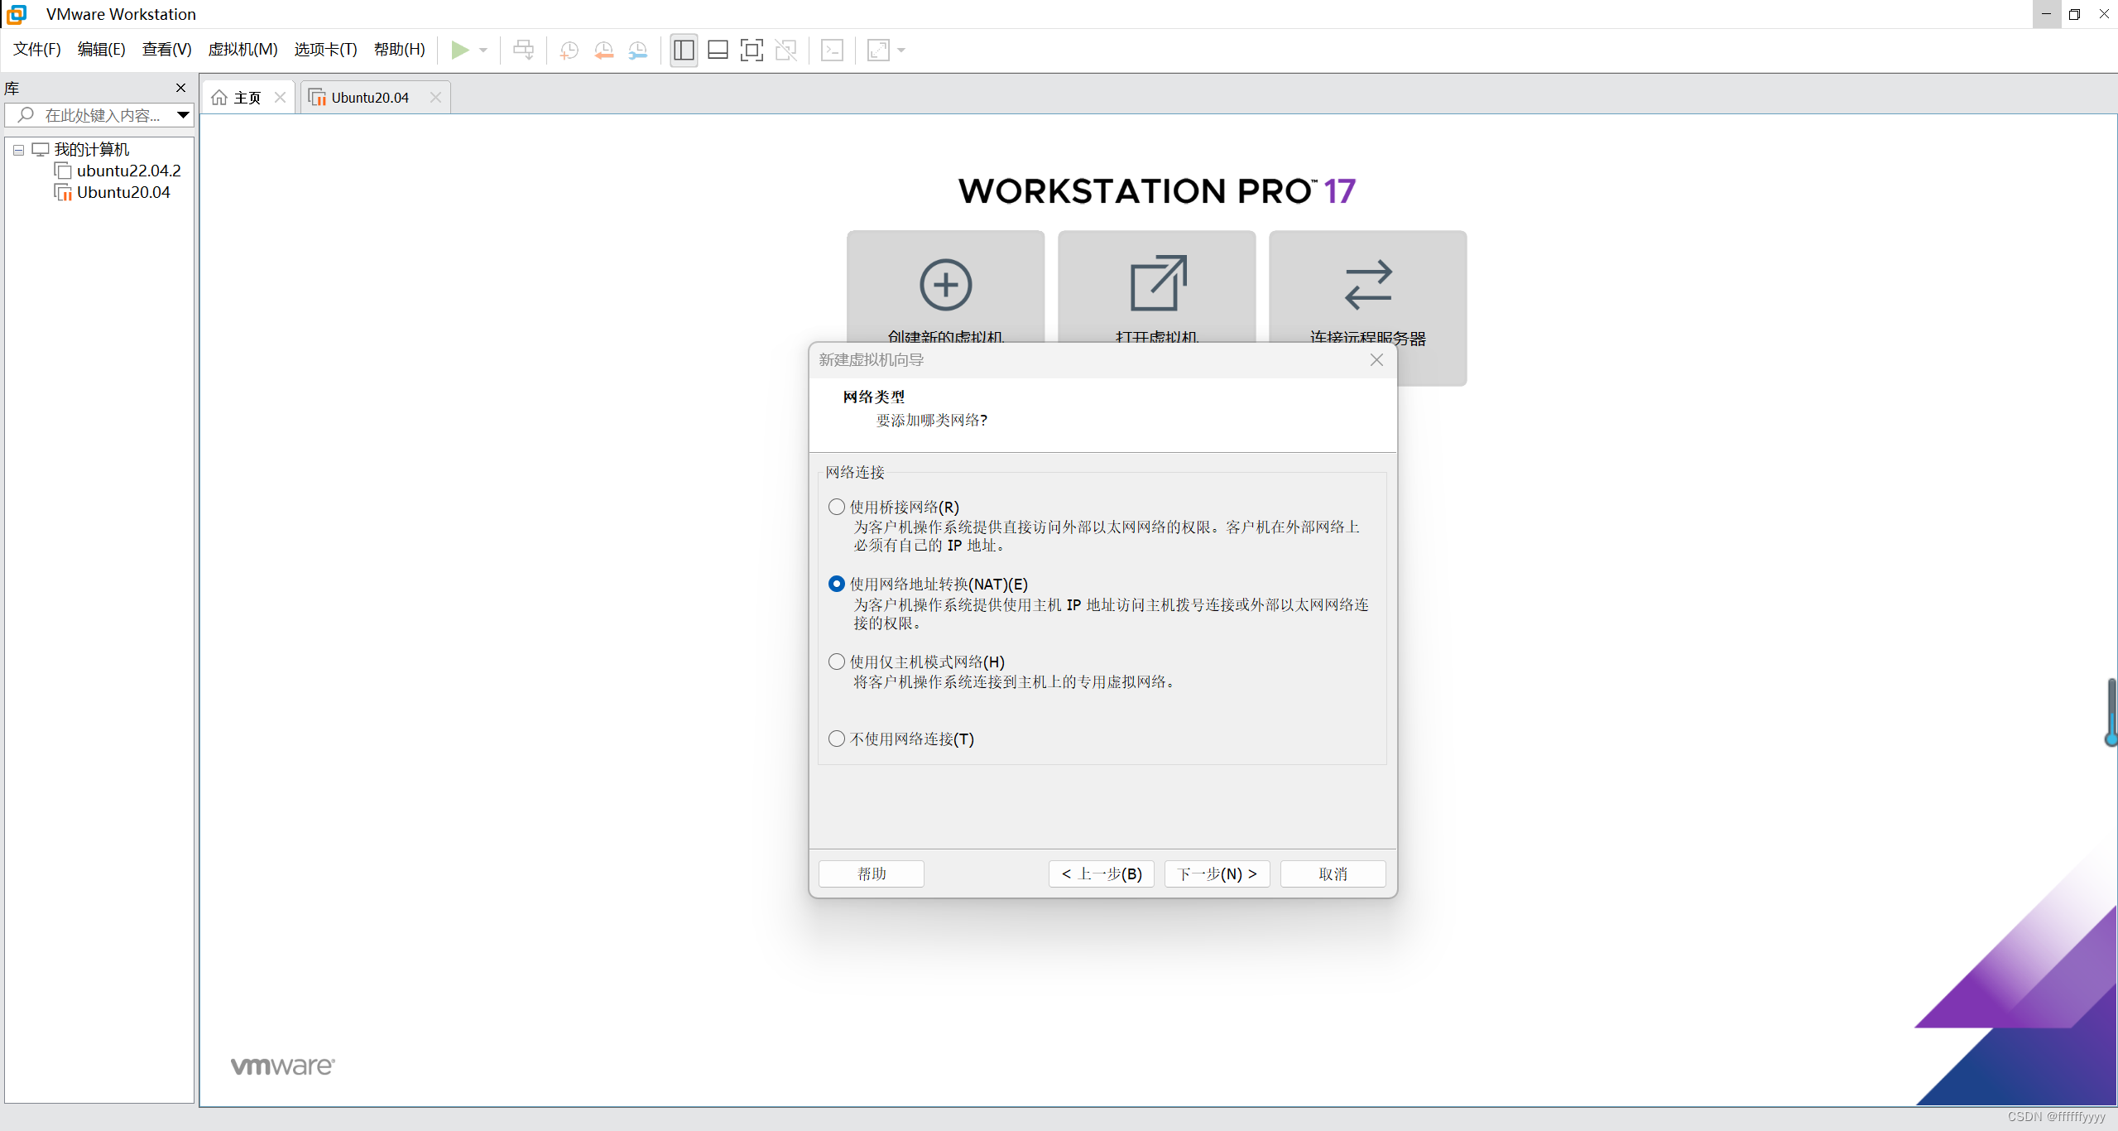
Task: Click the revert to snapshot icon
Action: pyautogui.click(x=603, y=50)
